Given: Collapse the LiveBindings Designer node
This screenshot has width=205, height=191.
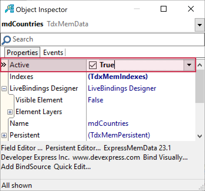Looking at the screenshot, I should click(x=4, y=89).
